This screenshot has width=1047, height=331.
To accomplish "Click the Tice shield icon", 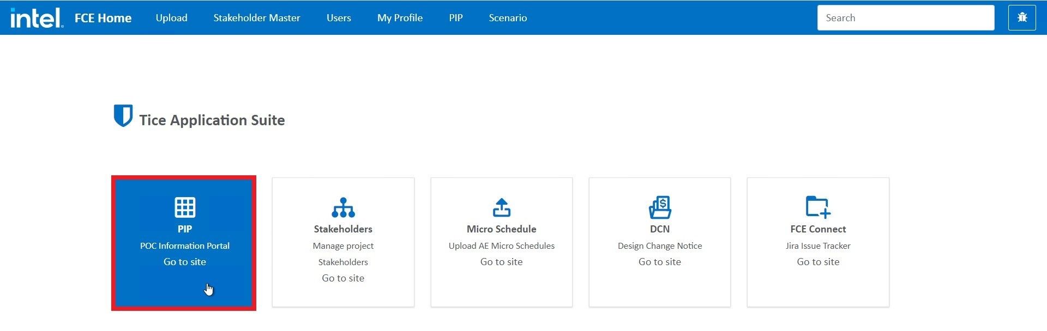I will [x=123, y=115].
